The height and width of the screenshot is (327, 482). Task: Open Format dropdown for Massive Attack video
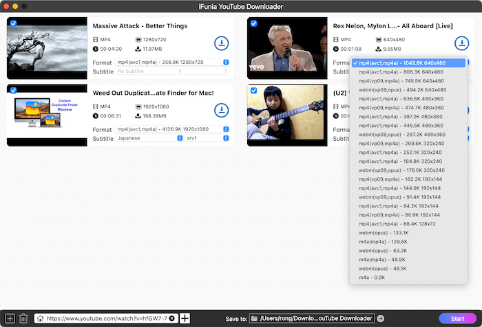point(172,62)
